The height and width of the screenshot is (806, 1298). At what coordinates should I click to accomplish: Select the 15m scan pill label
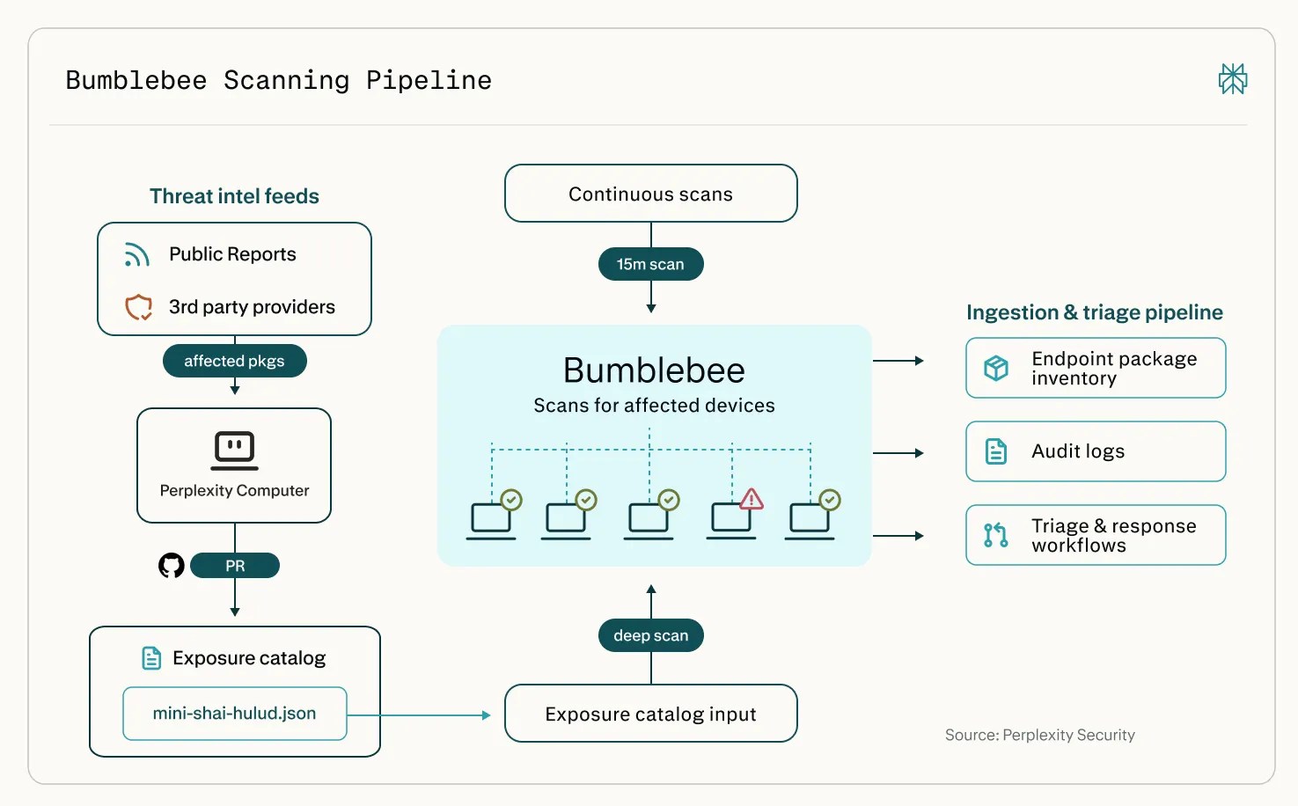651,264
